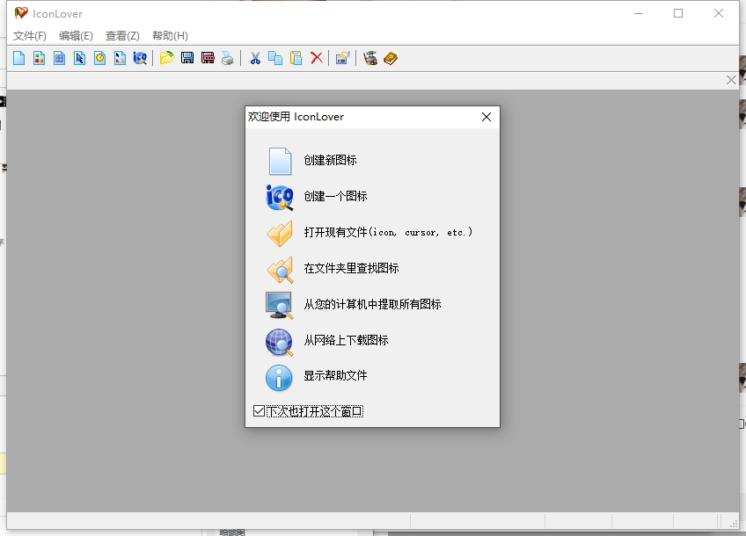Paste using the clipboard toolbar icon
The image size is (746, 536).
(295, 57)
